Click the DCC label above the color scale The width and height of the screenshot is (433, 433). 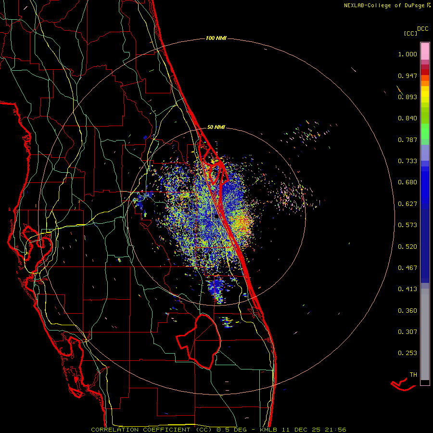(423, 29)
